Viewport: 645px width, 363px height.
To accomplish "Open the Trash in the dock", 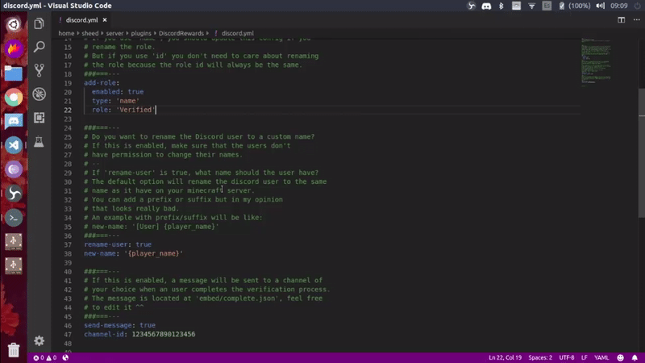I will click(14, 349).
